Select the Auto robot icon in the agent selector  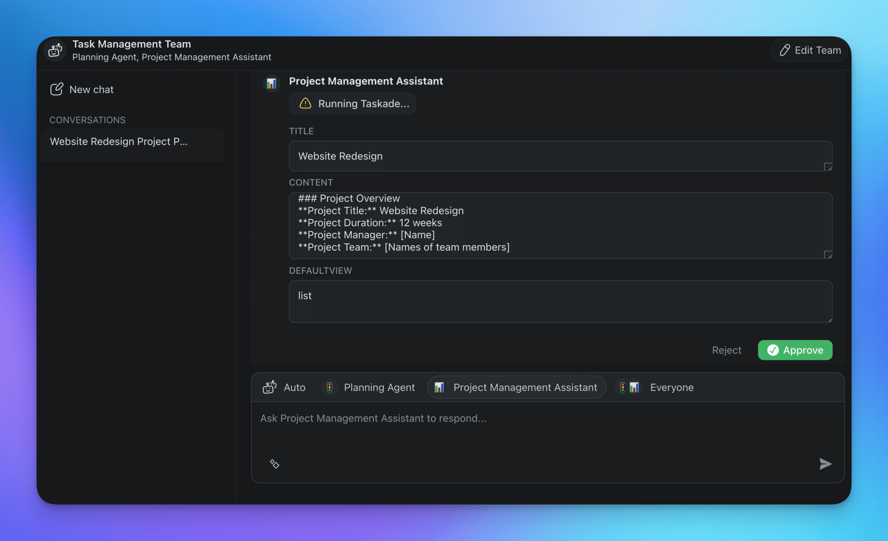(269, 387)
